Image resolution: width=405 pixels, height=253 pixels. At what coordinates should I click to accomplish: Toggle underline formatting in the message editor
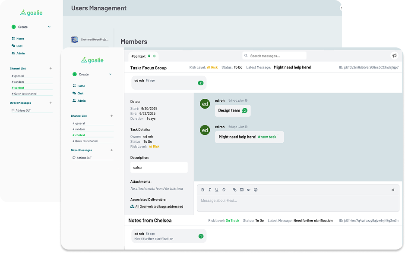[x=217, y=190]
